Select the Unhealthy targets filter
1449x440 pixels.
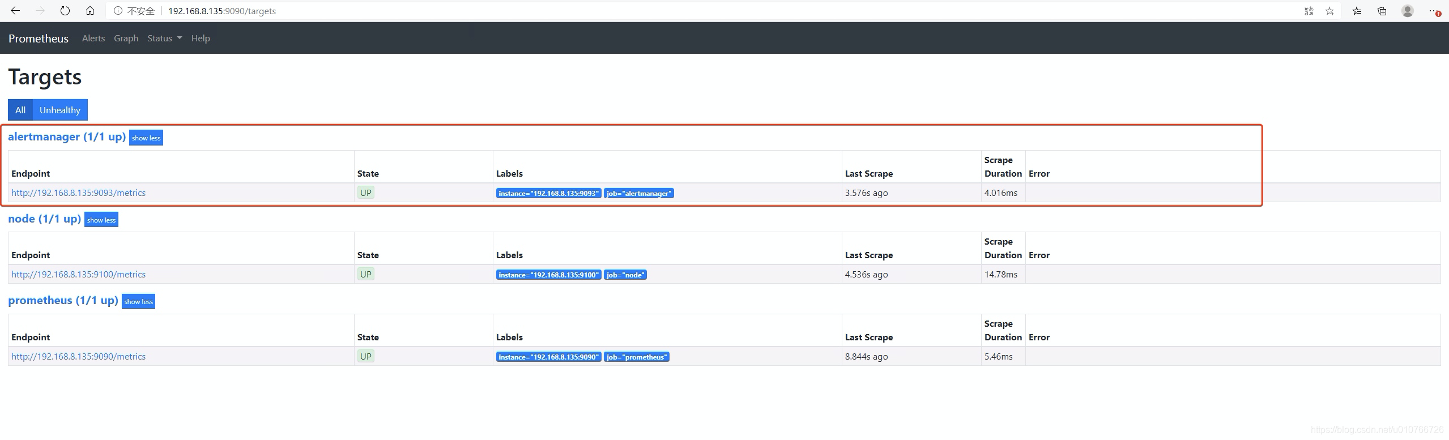pyautogui.click(x=60, y=110)
